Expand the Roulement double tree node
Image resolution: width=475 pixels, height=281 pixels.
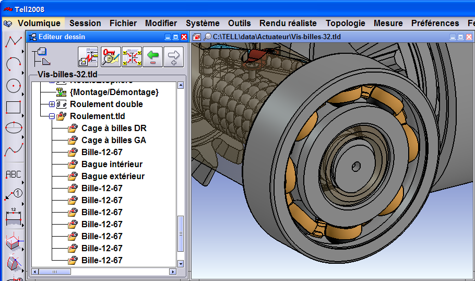pos(52,104)
